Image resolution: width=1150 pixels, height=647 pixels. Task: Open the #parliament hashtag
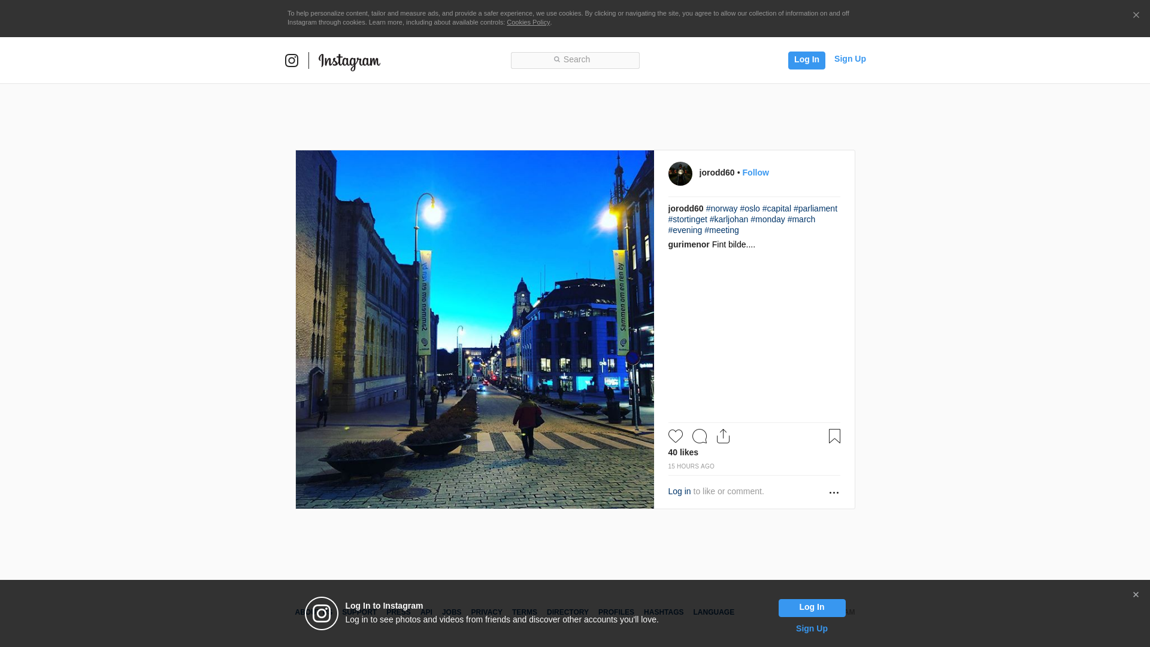coord(815,208)
